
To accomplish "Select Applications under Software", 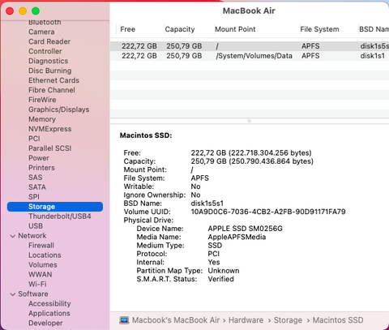I will pos(49,314).
